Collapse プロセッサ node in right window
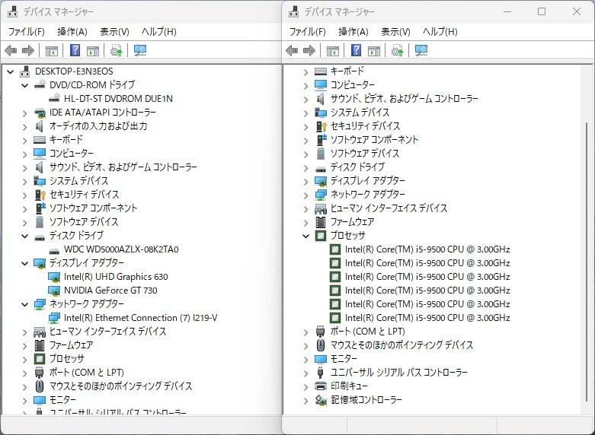This screenshot has width=595, height=435. point(305,236)
